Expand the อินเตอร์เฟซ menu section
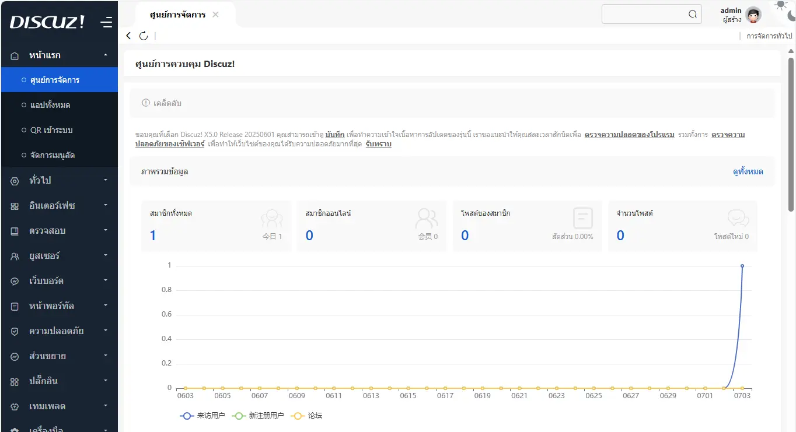The image size is (796, 432). (106, 205)
